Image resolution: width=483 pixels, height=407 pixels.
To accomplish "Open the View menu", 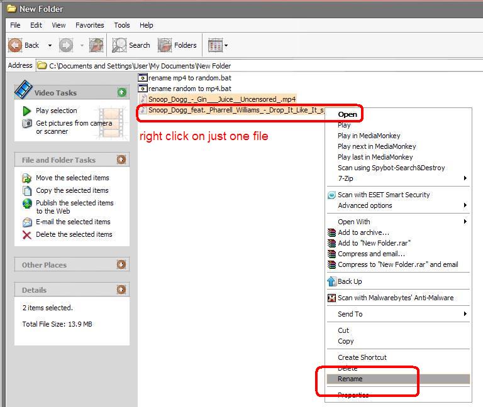I will 58,25.
